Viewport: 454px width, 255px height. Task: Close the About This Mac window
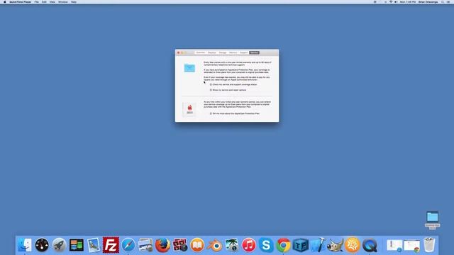[x=178, y=52]
